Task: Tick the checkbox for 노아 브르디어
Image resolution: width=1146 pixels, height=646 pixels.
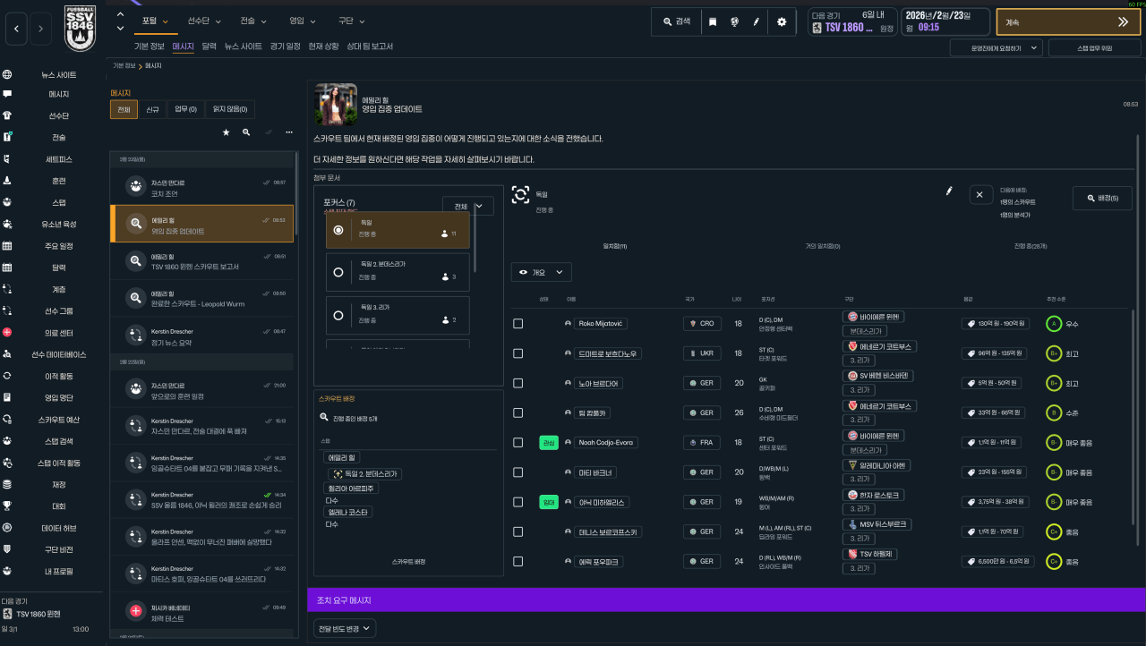Action: [517, 383]
